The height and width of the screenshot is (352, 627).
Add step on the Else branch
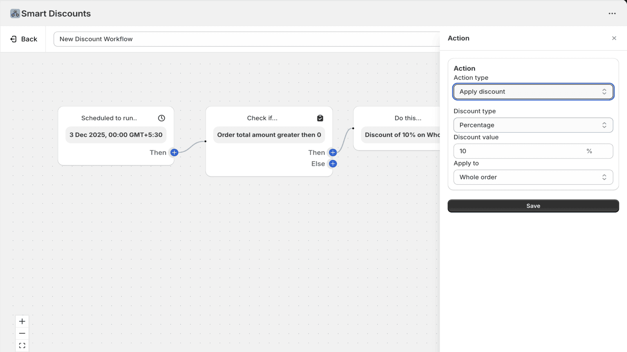click(333, 164)
